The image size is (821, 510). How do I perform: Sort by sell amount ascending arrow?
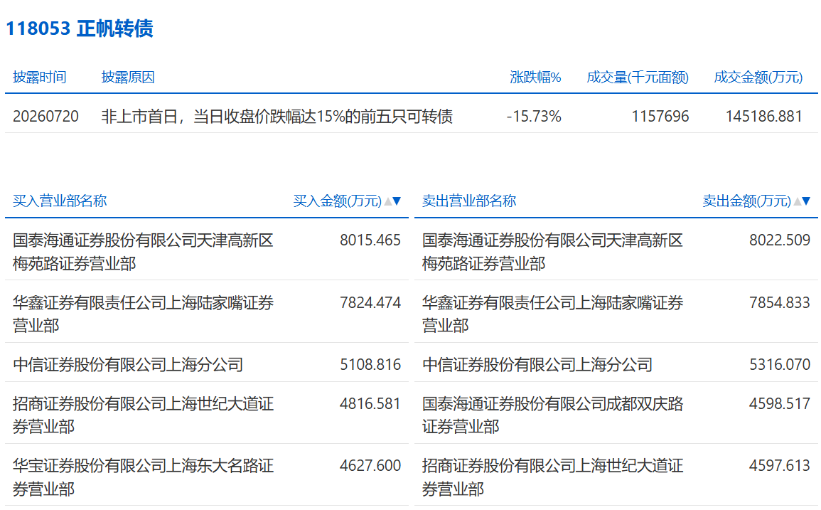[x=798, y=201]
